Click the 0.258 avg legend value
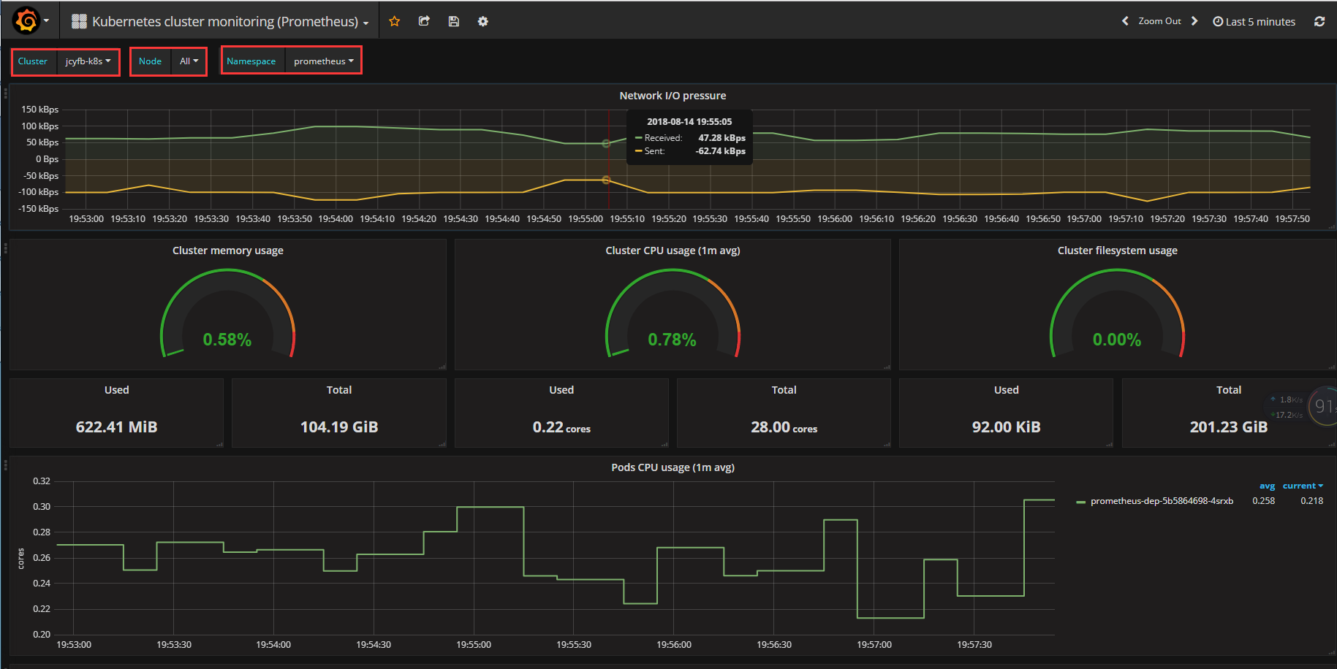The height and width of the screenshot is (669, 1337). click(1263, 501)
